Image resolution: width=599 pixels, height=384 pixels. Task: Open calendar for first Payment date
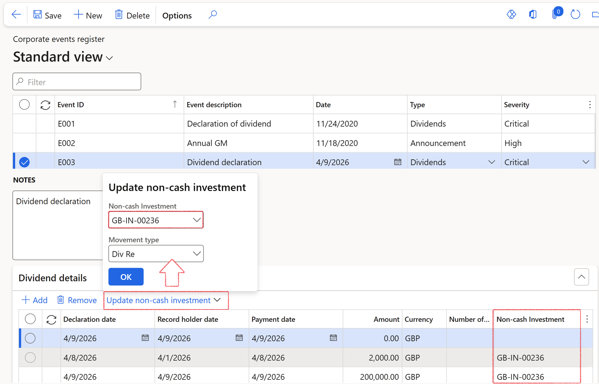[x=333, y=338]
